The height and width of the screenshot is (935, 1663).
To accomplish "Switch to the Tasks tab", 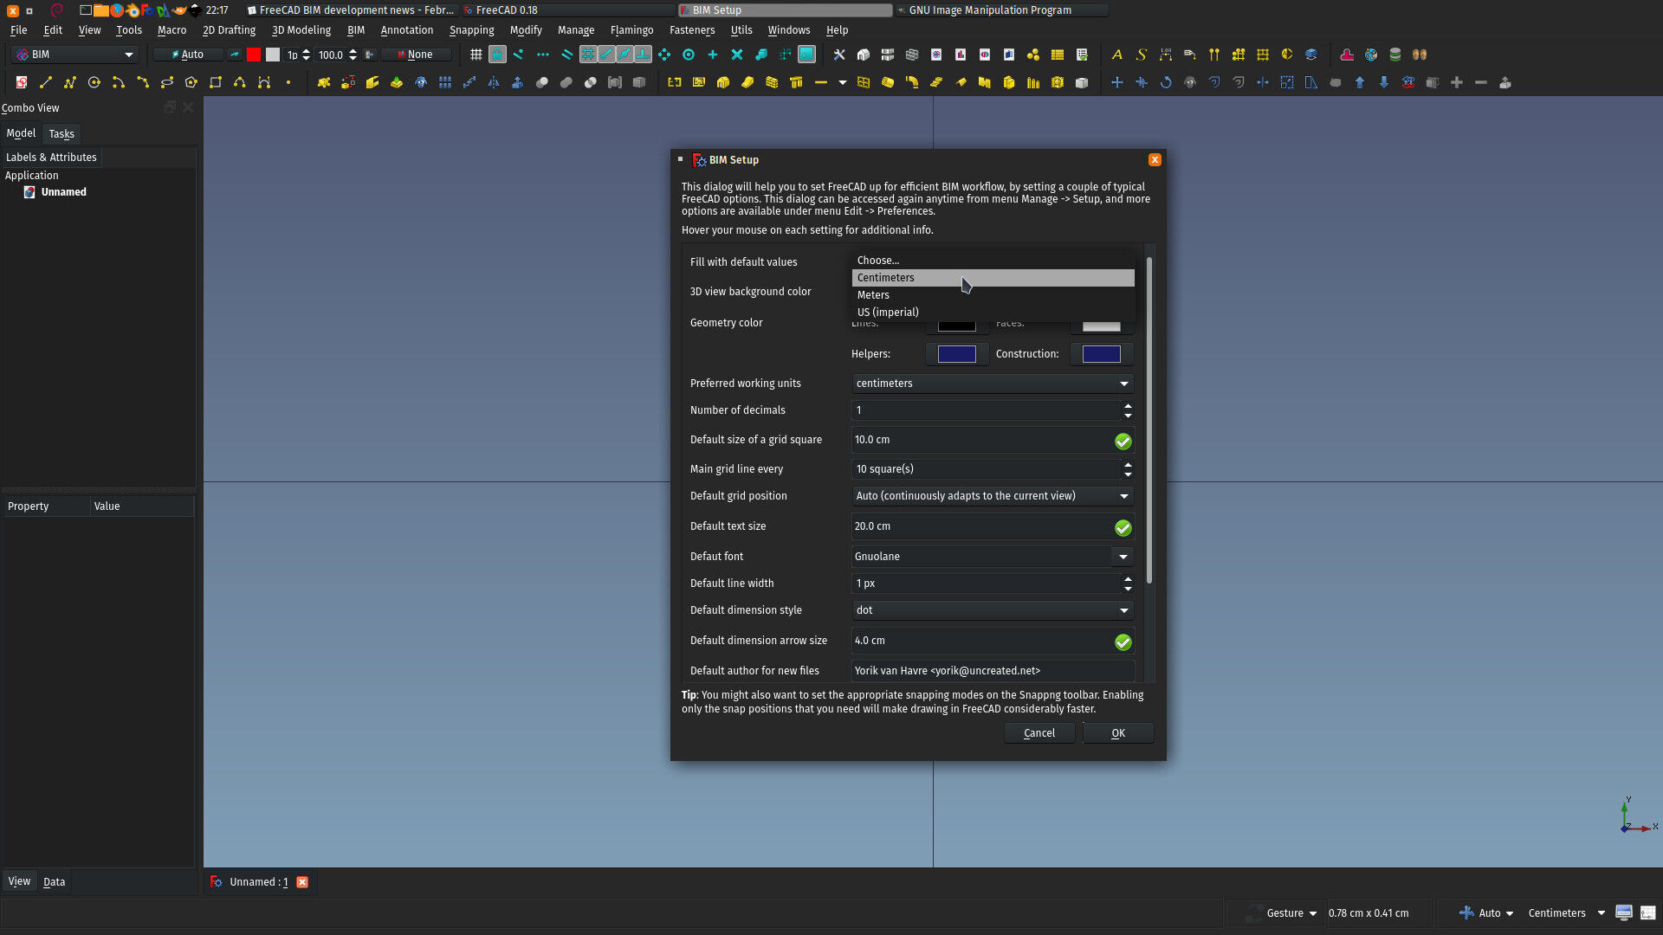I will 61,133.
